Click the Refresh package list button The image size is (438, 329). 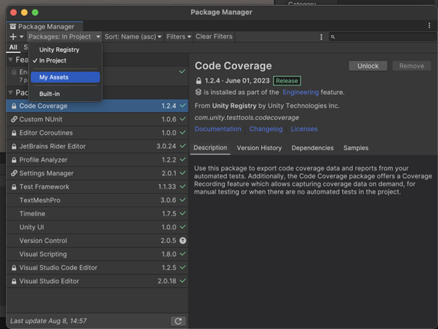tap(178, 321)
